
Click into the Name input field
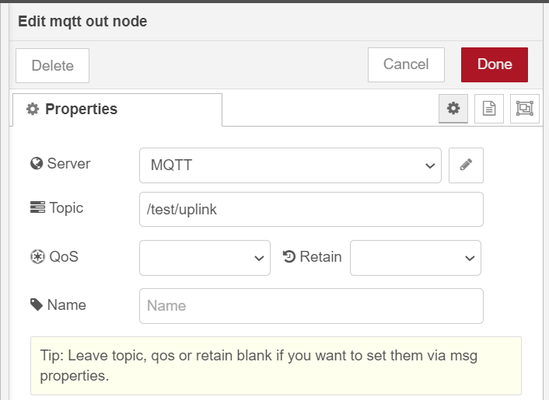311,306
